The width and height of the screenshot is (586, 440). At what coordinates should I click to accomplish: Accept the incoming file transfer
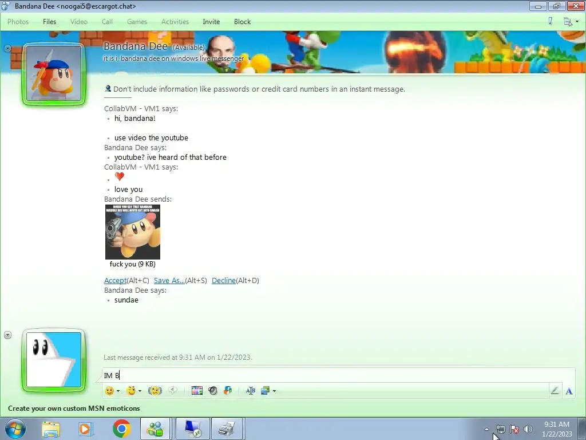(115, 280)
